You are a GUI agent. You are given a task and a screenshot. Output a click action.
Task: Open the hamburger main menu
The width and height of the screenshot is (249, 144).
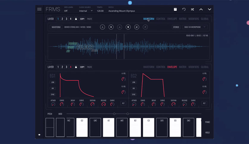39,9
